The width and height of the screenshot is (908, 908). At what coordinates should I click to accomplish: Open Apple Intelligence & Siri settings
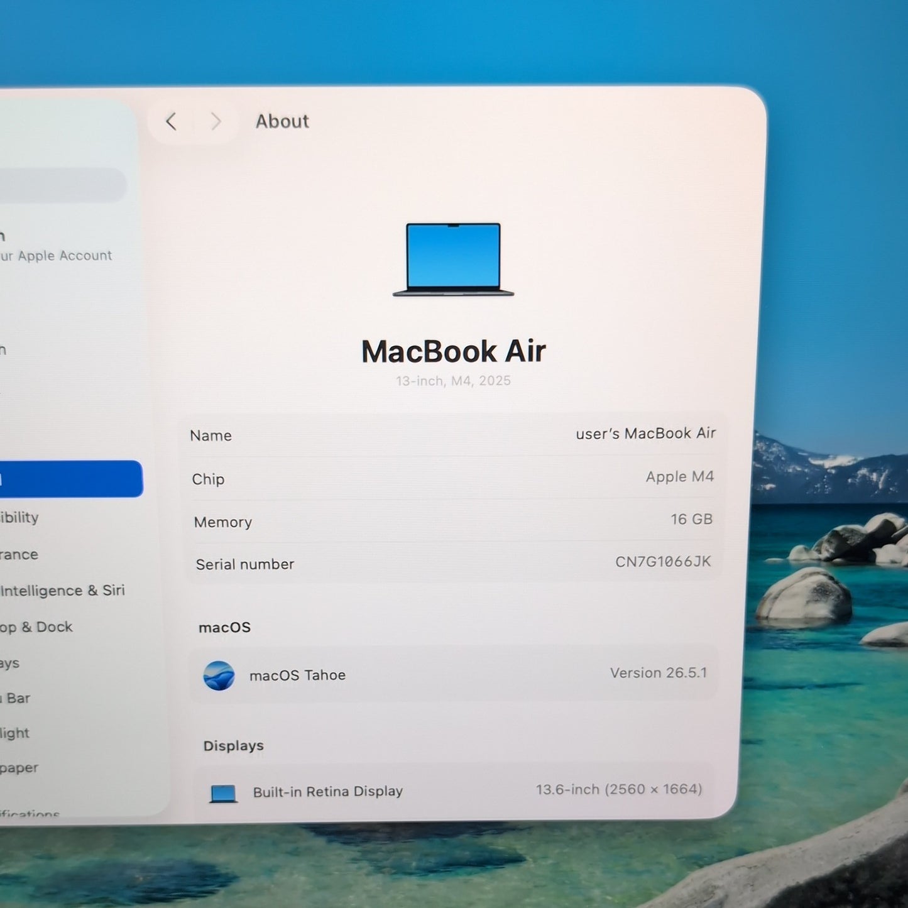click(x=62, y=591)
